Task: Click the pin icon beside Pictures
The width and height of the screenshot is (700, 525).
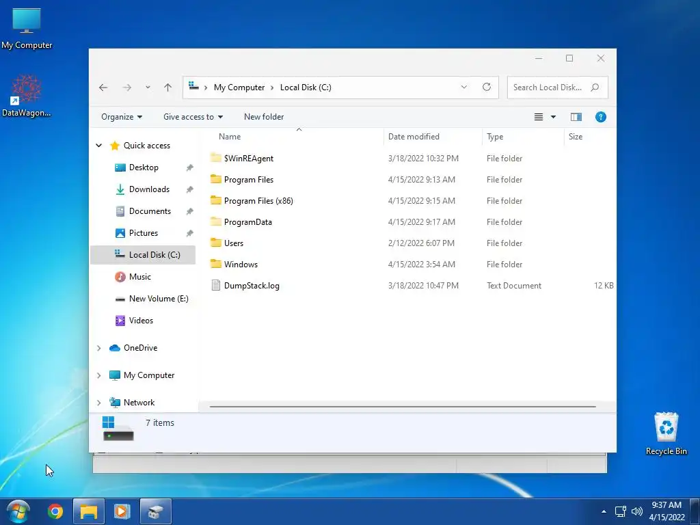Action: [190, 234]
